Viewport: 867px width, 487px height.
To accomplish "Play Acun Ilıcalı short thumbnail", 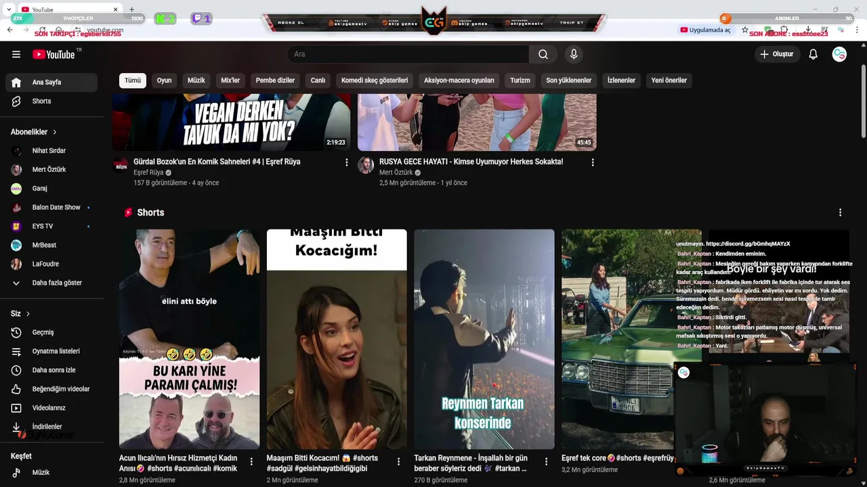I will pos(189,339).
